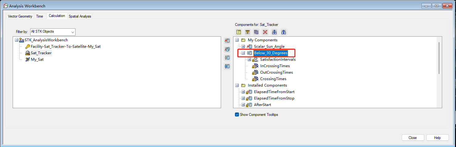Open the Spatial Analysis tab

[80, 16]
